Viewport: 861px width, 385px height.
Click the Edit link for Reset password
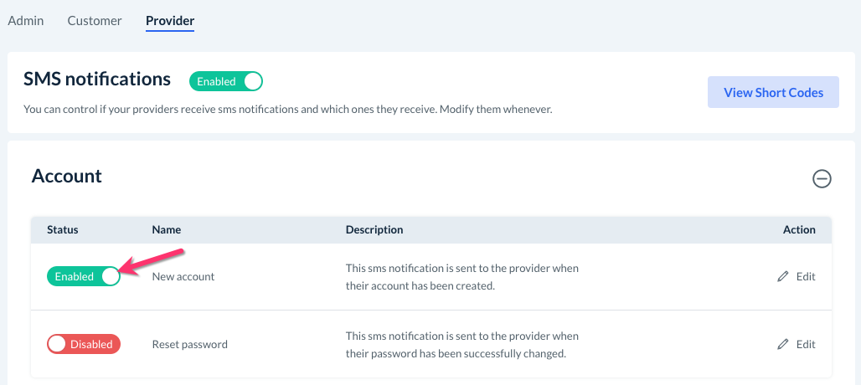tap(806, 344)
